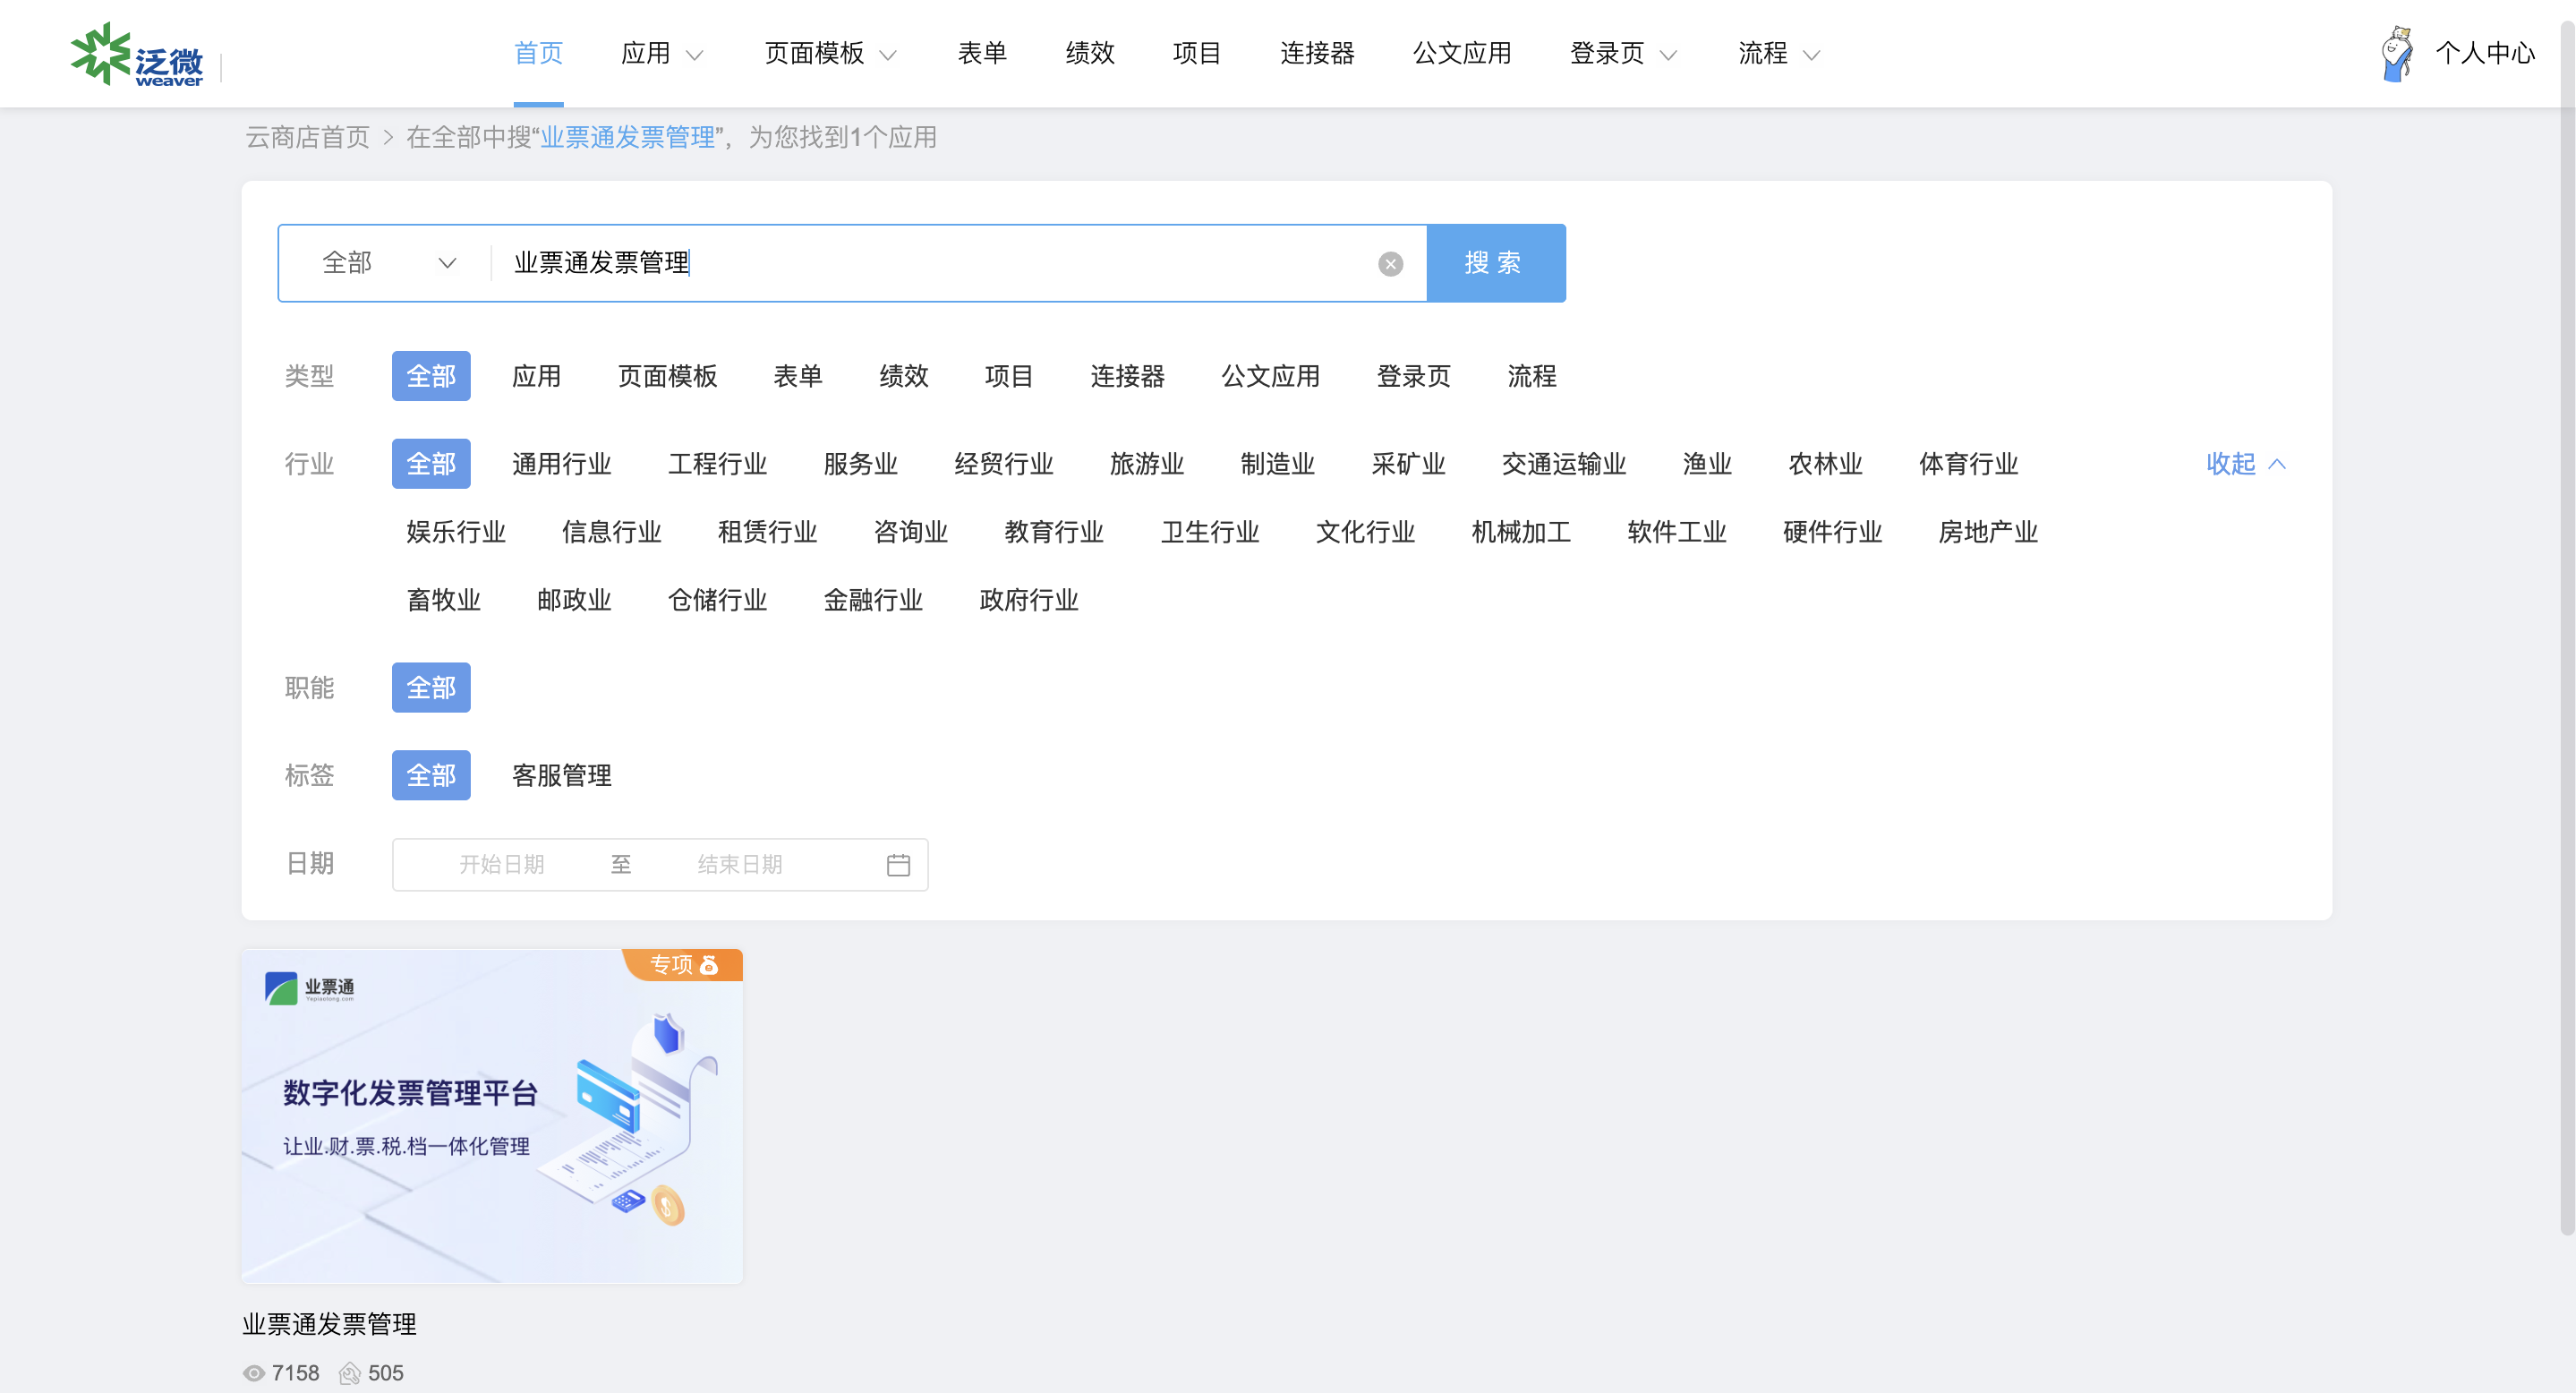Go to 首页 tab in top navigation
The width and height of the screenshot is (2576, 1393).
[x=538, y=53]
